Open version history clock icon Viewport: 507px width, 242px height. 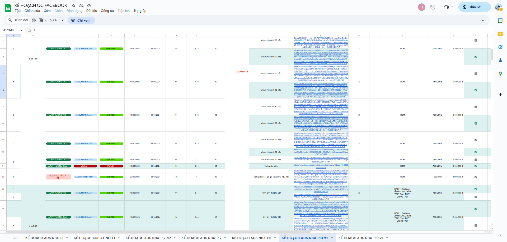[433, 7]
